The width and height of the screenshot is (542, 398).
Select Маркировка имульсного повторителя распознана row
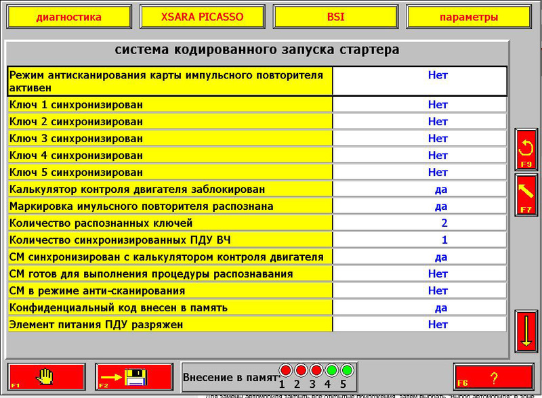[x=257, y=206]
